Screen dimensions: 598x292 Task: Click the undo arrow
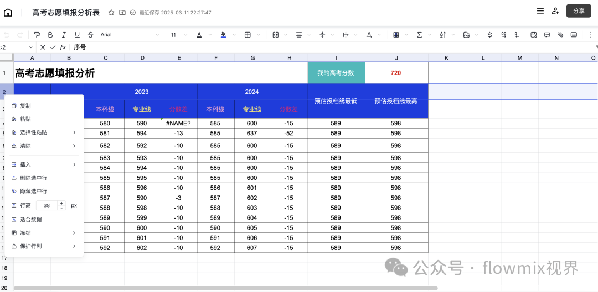coord(7,35)
